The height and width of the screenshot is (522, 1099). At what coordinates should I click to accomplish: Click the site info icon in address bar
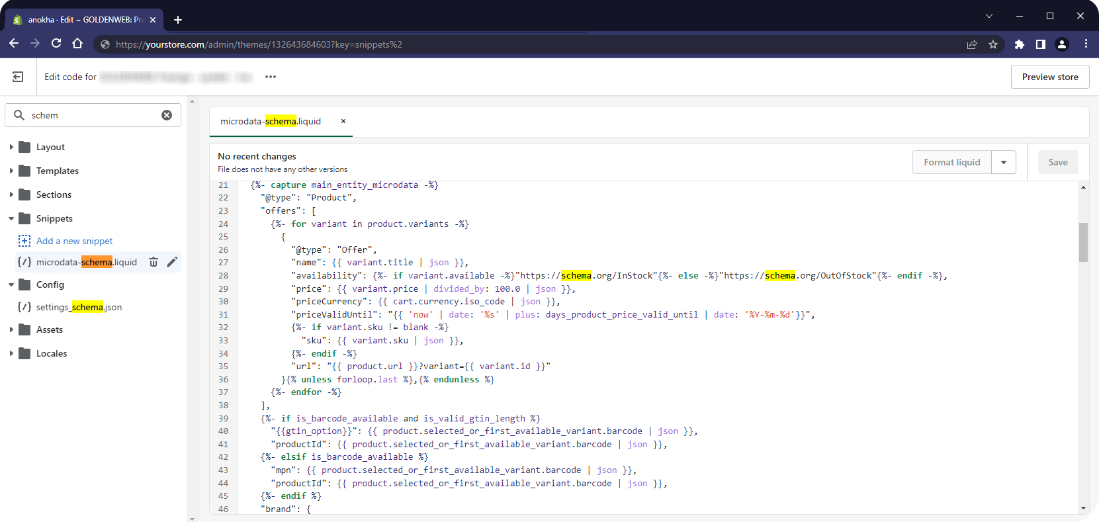[x=105, y=44]
